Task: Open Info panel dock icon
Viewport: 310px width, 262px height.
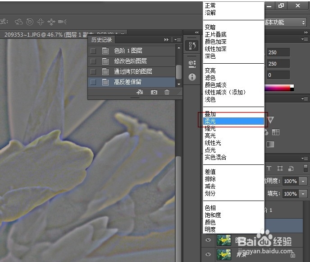Action: [192, 77]
